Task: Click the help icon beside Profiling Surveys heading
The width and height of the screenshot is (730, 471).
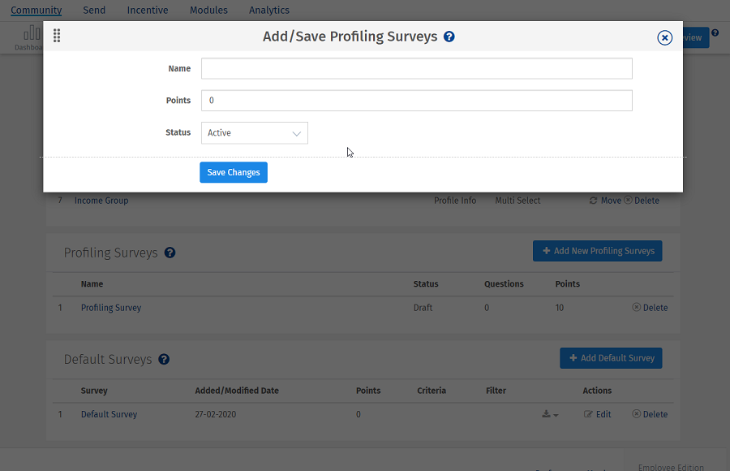Action: pyautogui.click(x=170, y=253)
